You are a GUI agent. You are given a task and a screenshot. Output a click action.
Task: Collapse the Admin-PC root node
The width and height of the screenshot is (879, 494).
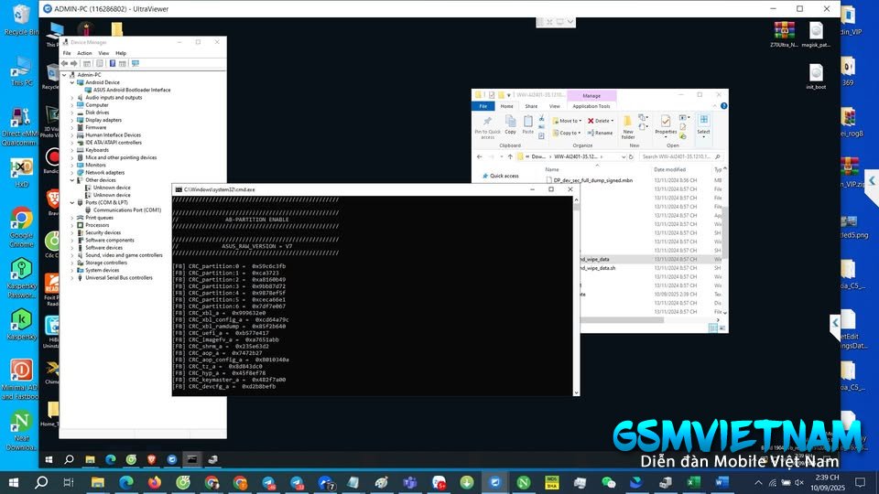(64, 75)
